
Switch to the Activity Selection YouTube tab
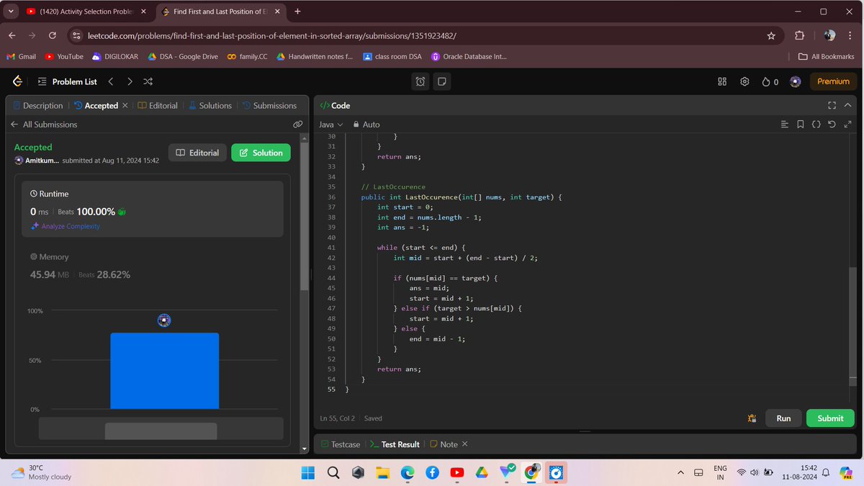pos(86,12)
